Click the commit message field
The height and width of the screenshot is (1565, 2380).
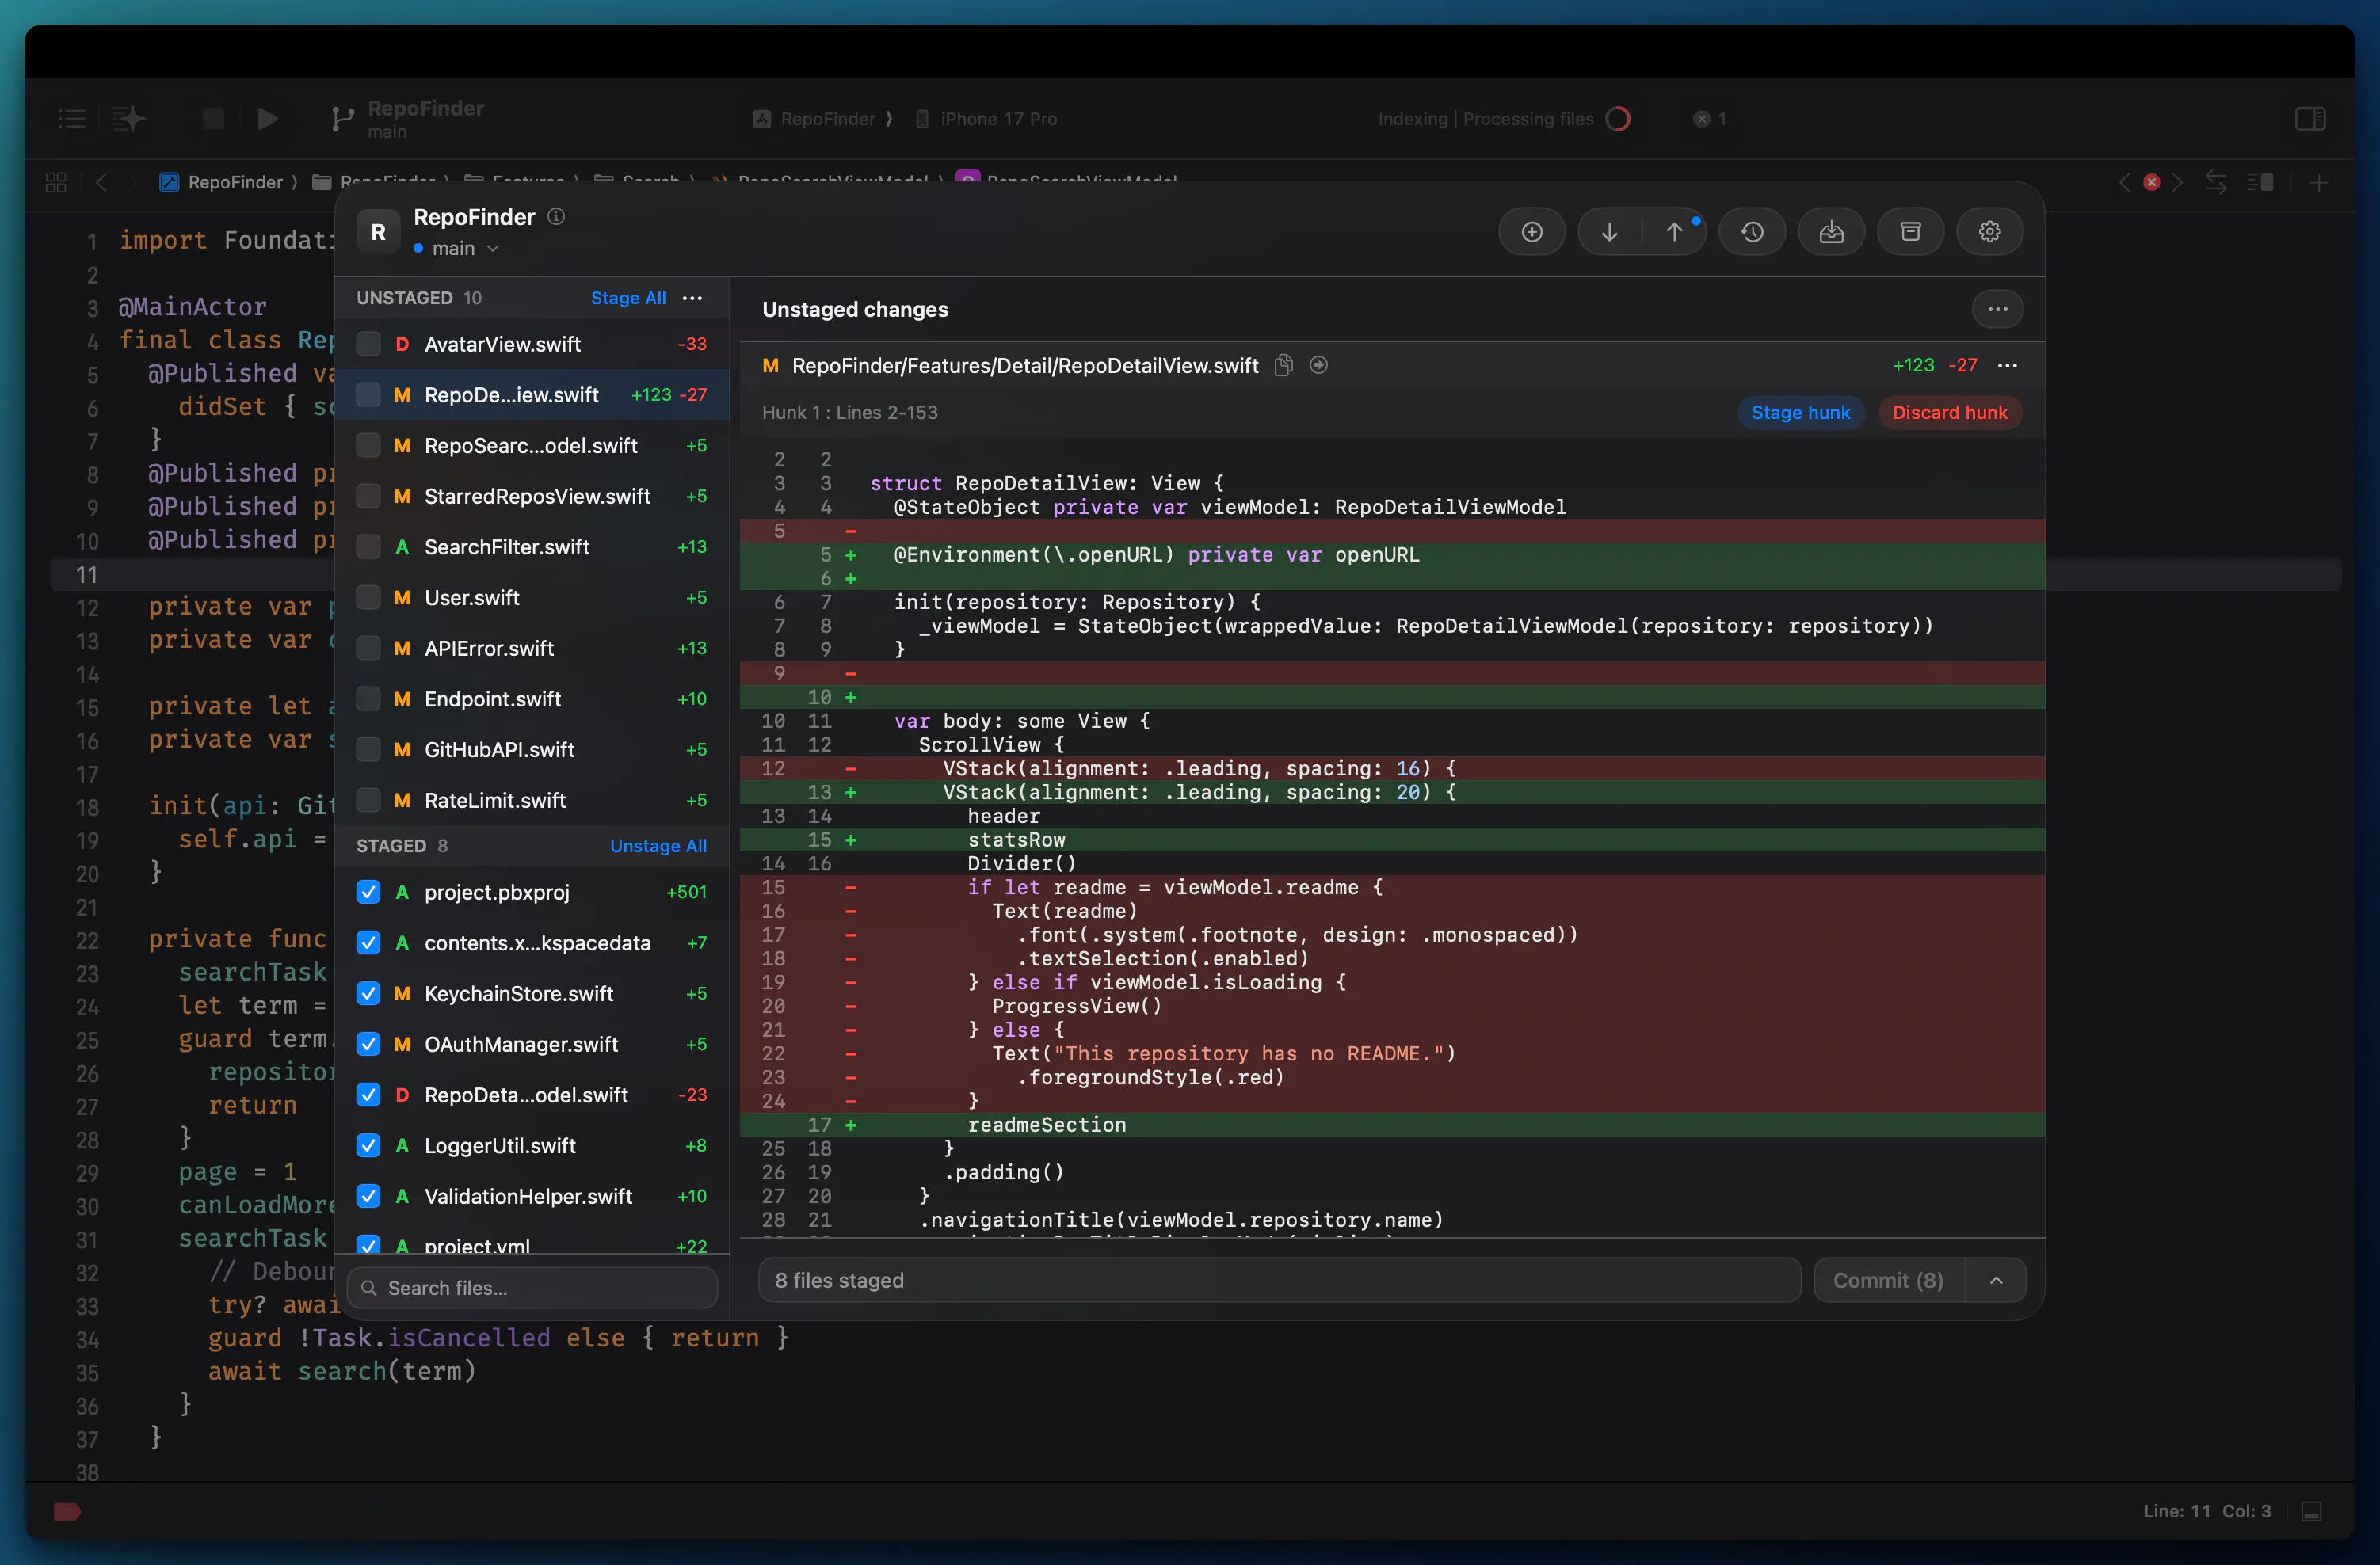tap(1280, 1280)
